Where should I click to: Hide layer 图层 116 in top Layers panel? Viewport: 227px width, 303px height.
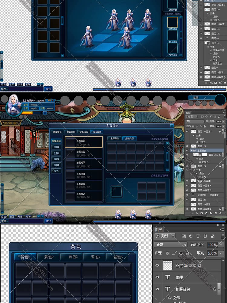coord(201,28)
